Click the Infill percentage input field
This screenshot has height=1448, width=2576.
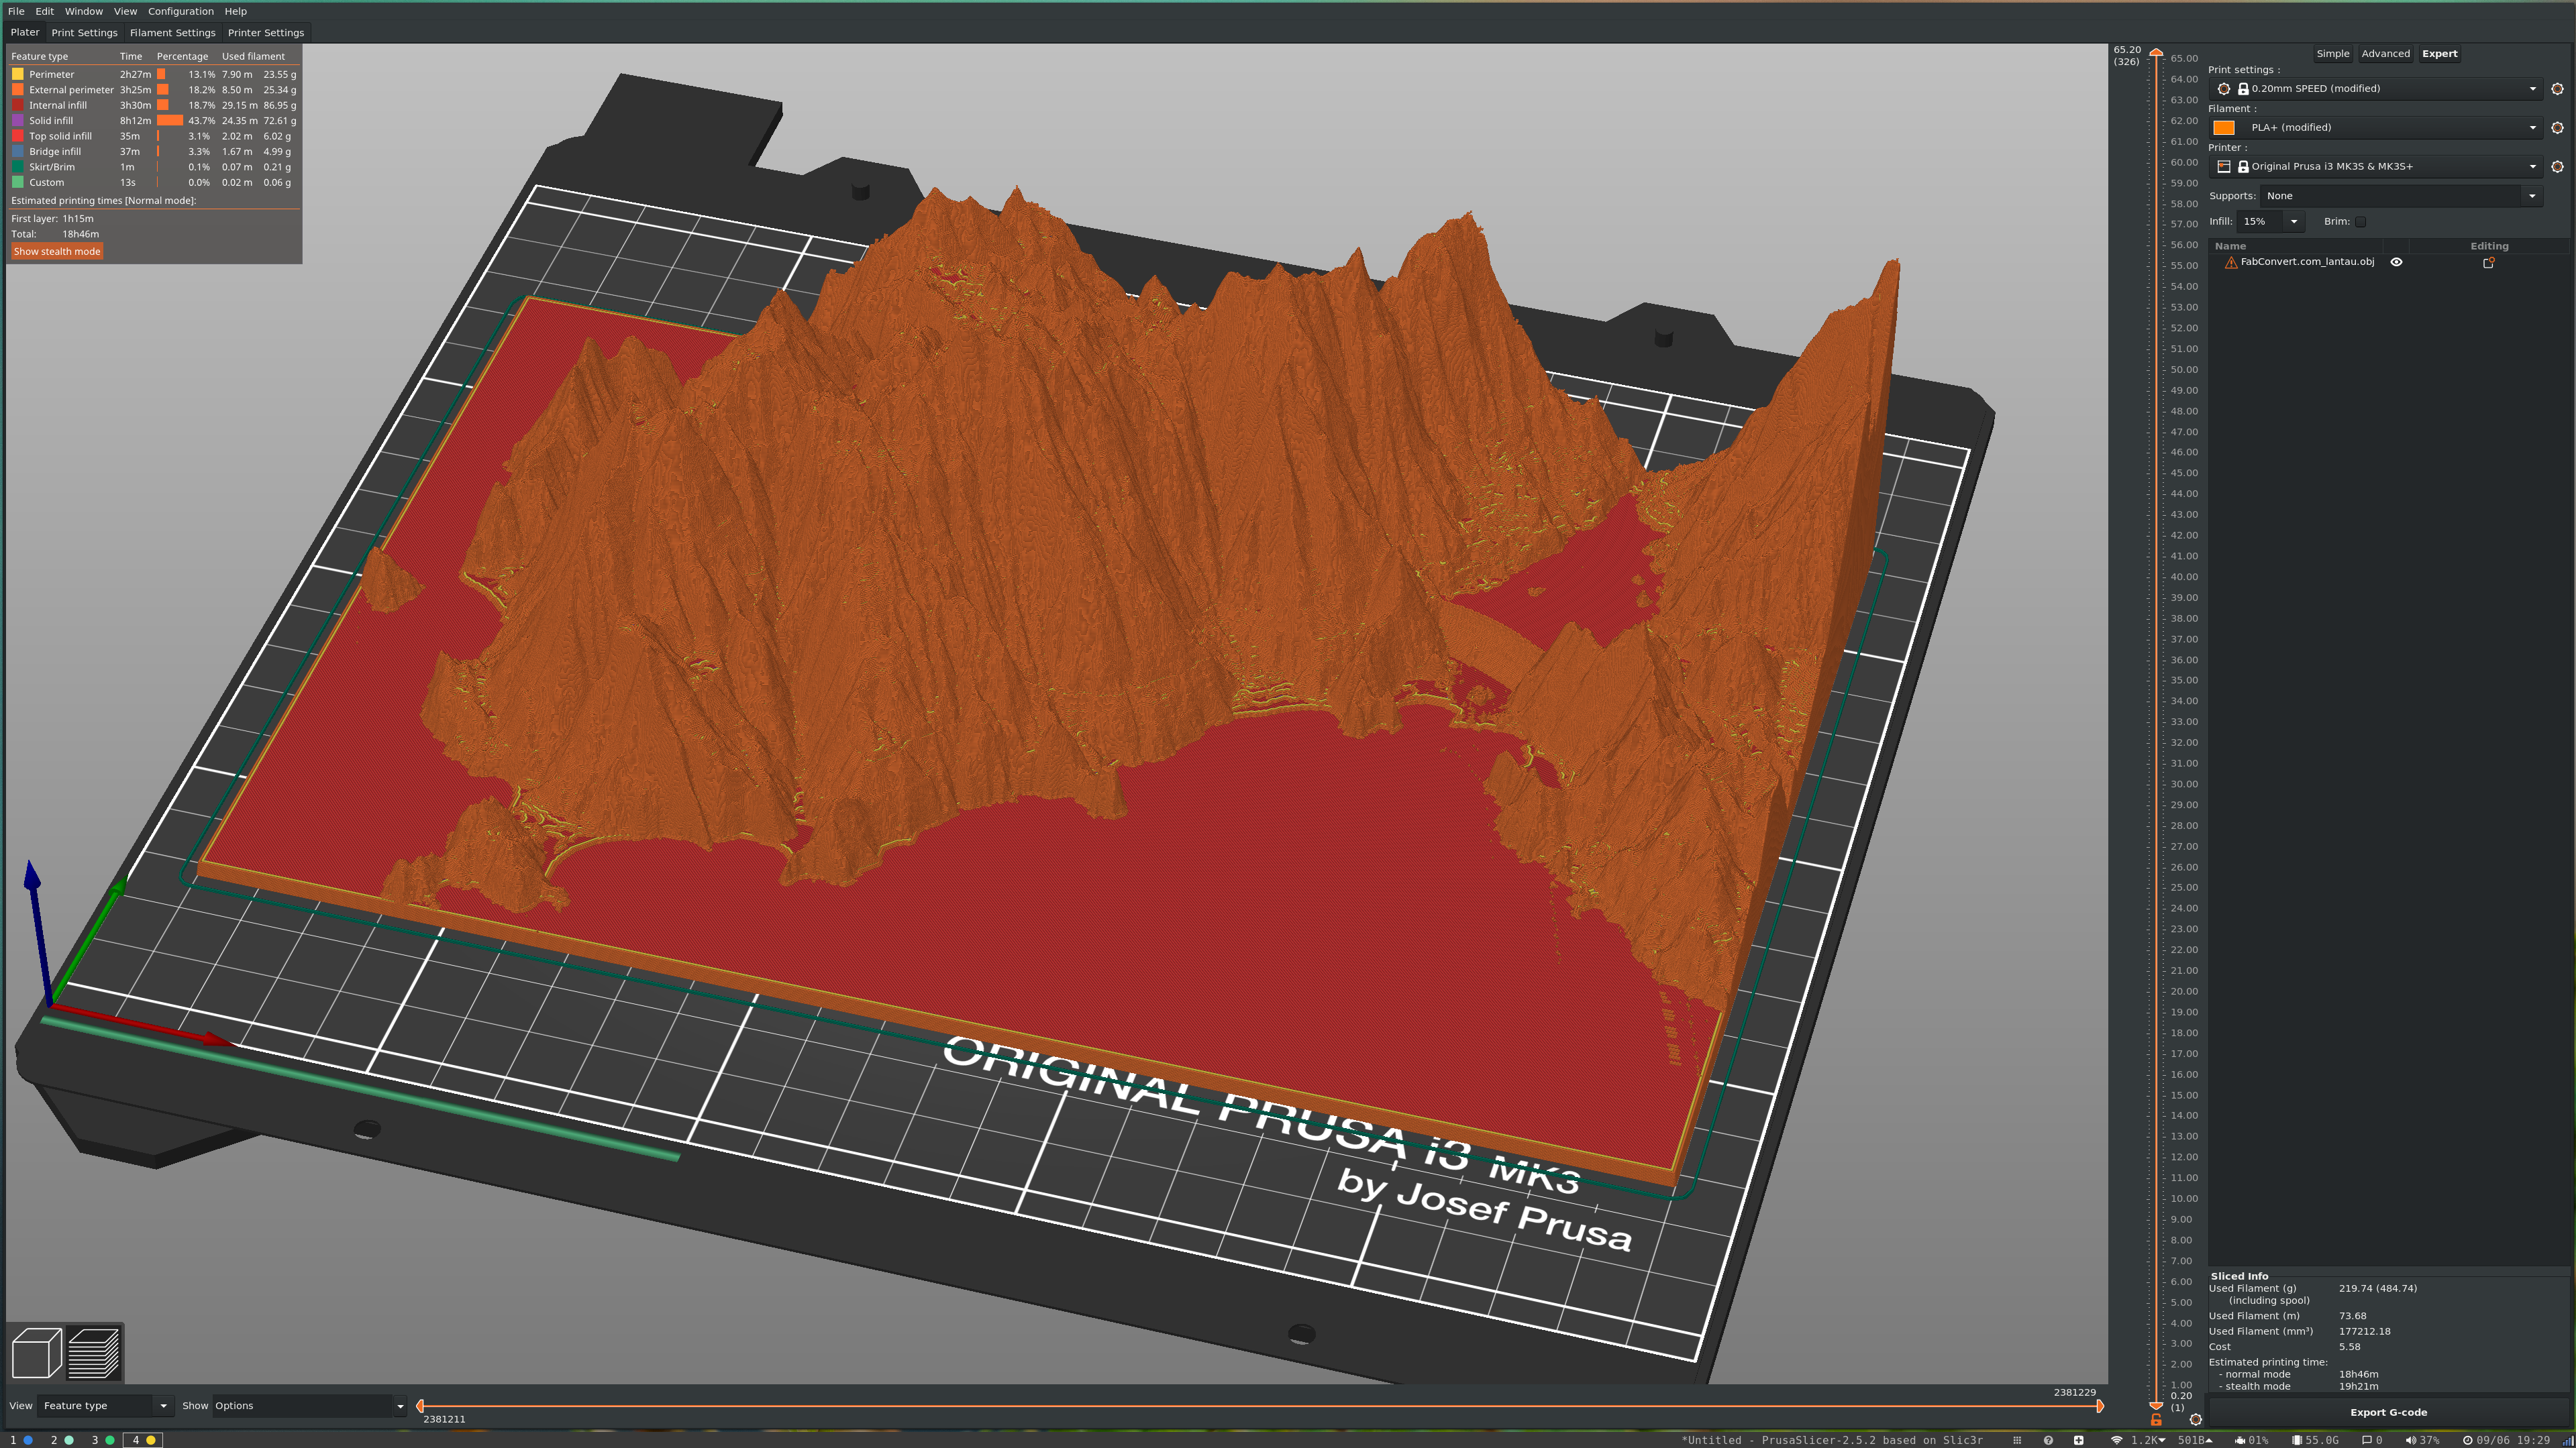pyautogui.click(x=2260, y=222)
